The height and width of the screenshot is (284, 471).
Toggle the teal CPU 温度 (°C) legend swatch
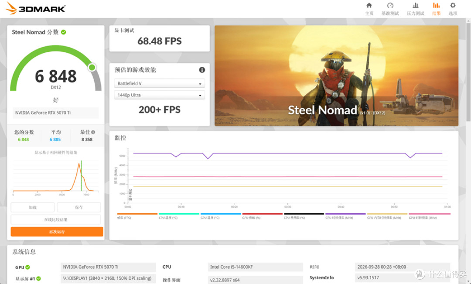[x=179, y=214]
